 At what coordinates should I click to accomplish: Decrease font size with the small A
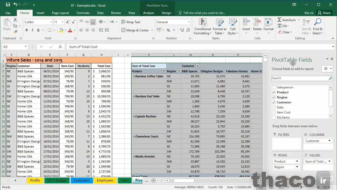tap(73, 22)
